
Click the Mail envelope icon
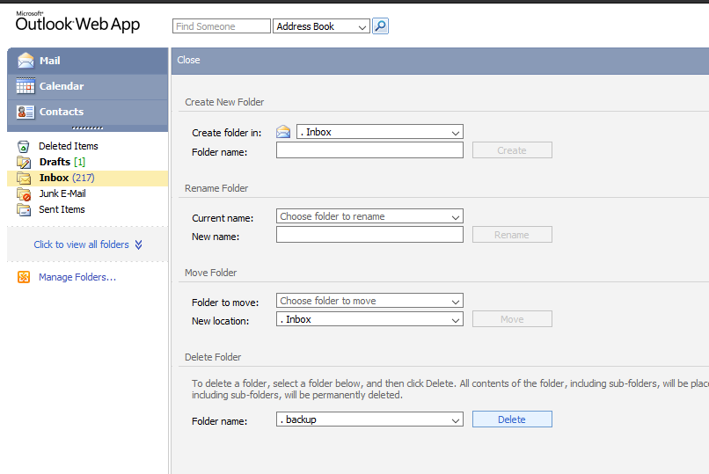point(26,61)
